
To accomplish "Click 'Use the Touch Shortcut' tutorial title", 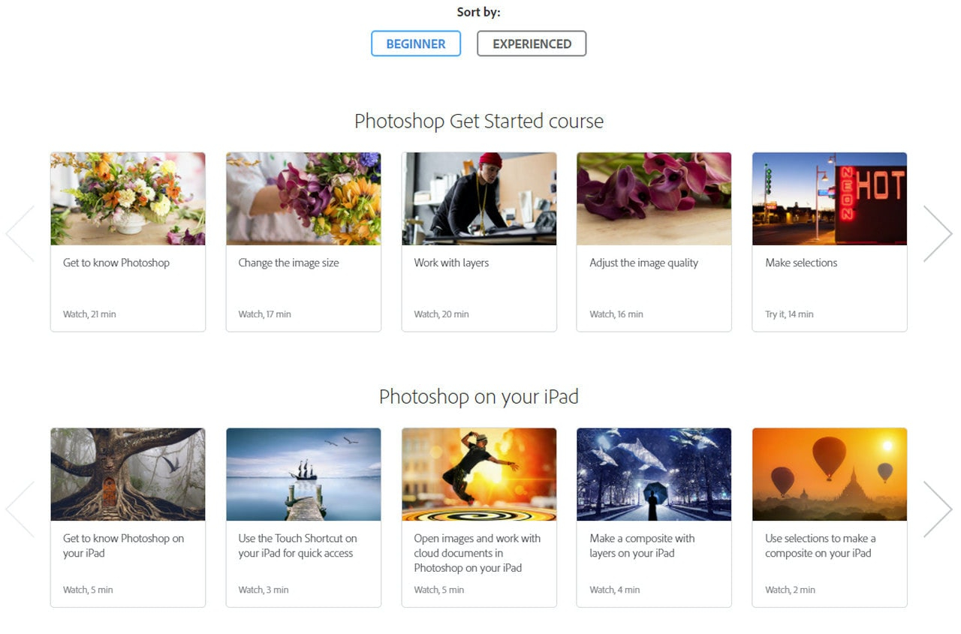I will [x=297, y=545].
